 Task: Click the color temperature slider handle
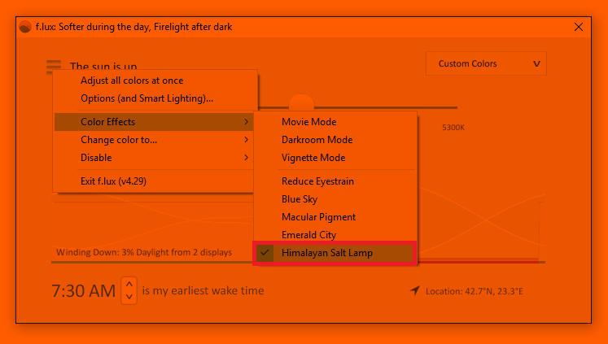[x=301, y=102]
